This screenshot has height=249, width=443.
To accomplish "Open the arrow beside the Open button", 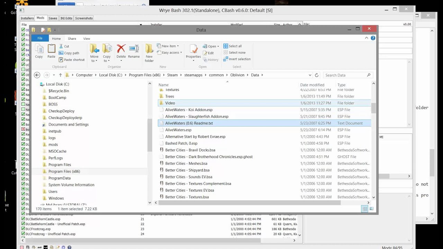I will pyautogui.click(x=219, y=46).
